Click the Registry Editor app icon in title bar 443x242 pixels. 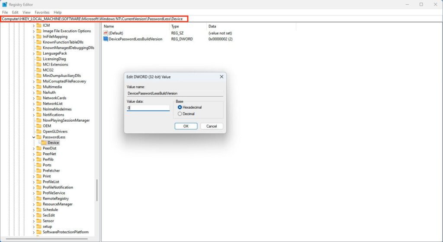pyautogui.click(x=4, y=4)
